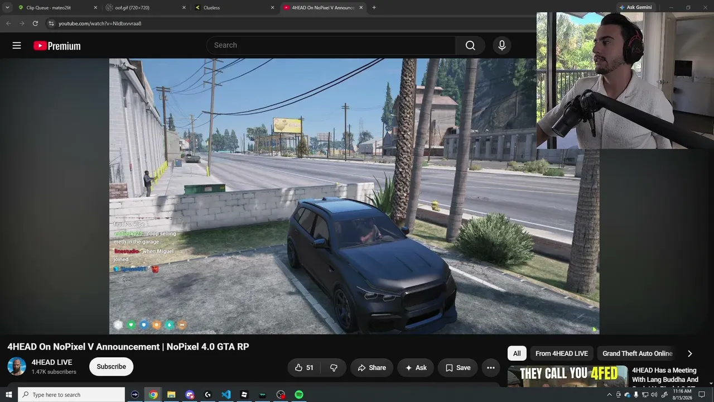Close the Clueless tab
714x402 pixels.
[x=272, y=8]
